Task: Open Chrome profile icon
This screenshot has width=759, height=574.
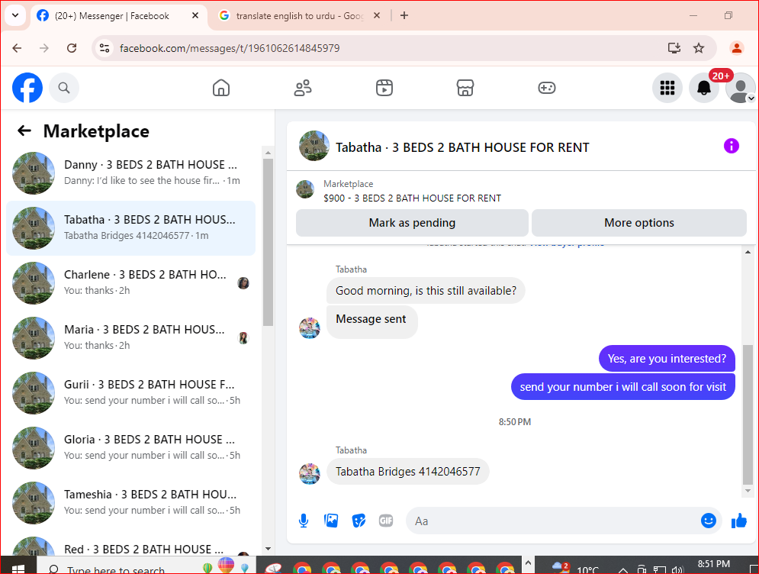Action: [x=737, y=48]
